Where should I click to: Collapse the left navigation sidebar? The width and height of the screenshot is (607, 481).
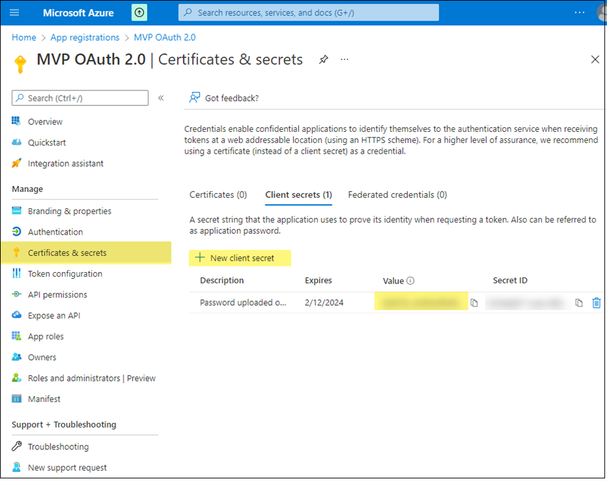tap(161, 98)
